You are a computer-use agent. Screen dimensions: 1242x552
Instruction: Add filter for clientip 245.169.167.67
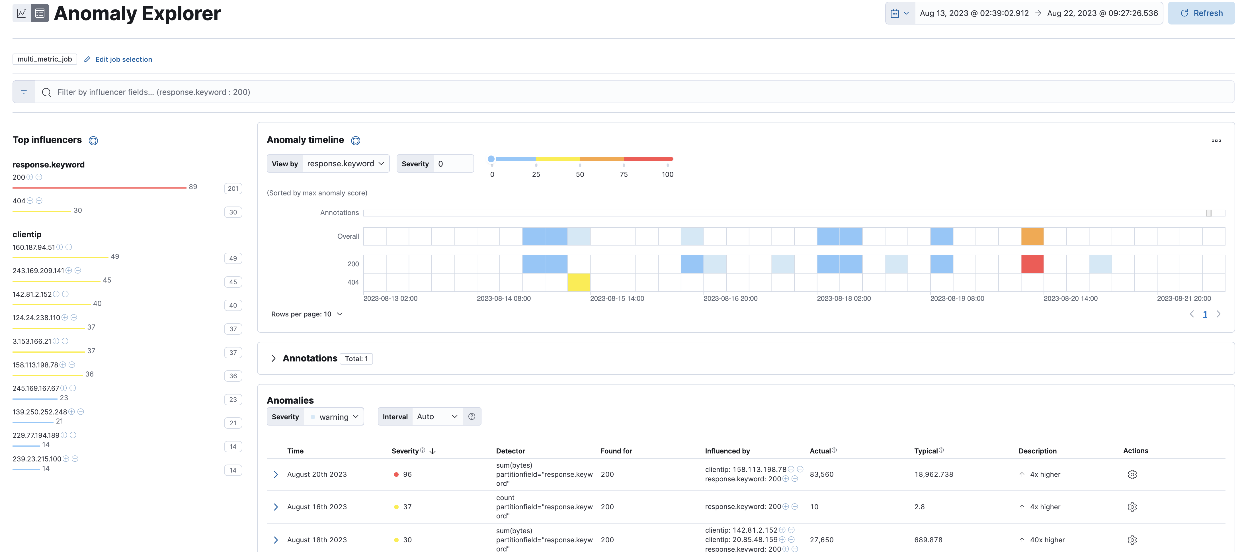pyautogui.click(x=64, y=388)
